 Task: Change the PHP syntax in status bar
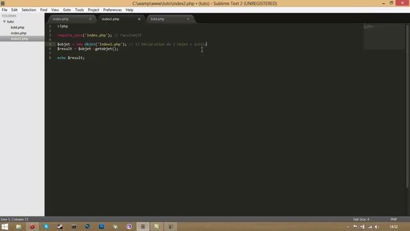393,219
